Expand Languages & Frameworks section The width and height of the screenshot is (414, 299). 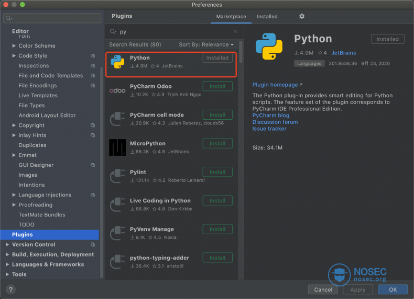(7, 264)
